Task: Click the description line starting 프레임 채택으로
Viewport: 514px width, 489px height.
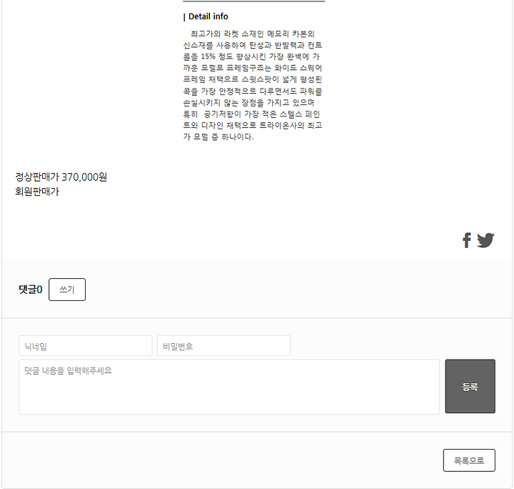Action: pos(253,79)
